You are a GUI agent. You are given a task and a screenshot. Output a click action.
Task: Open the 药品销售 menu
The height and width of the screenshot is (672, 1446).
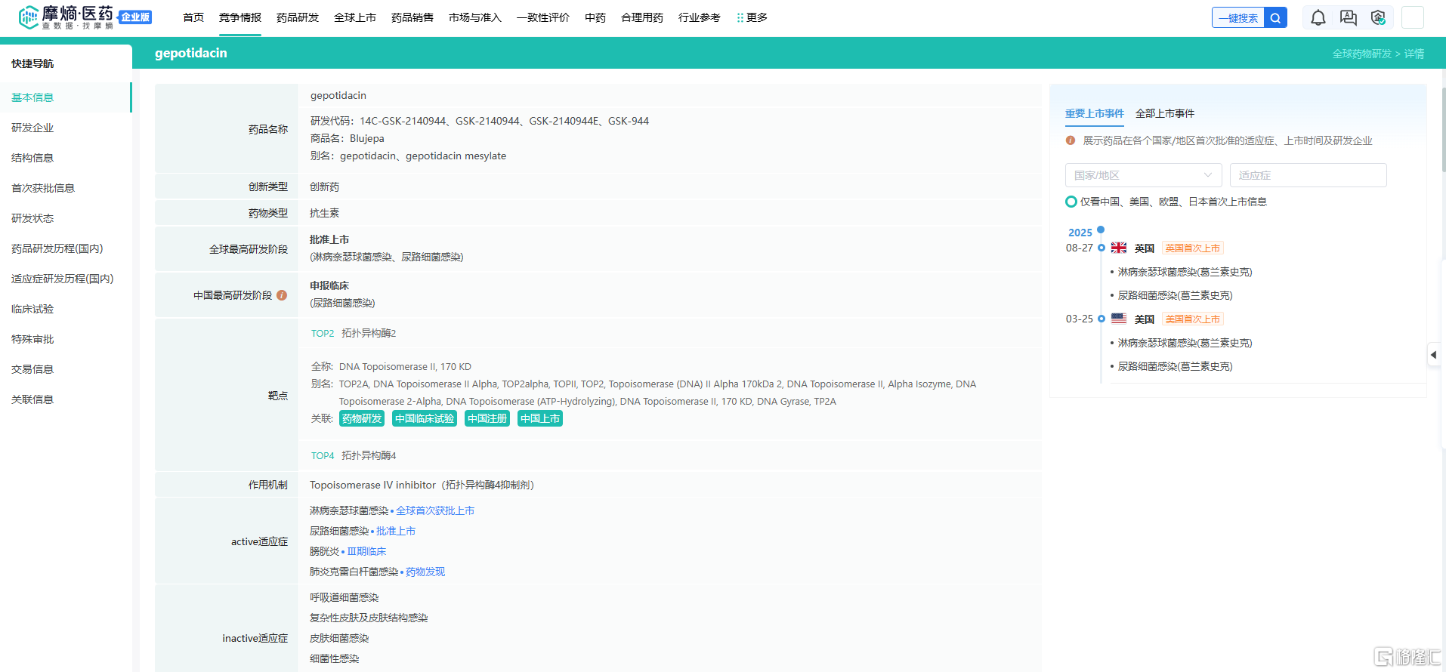(412, 17)
